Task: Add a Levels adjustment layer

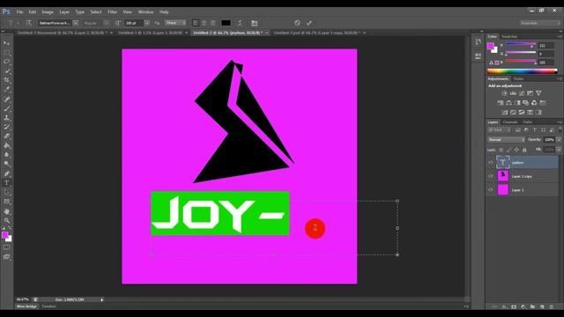Action: click(513, 93)
